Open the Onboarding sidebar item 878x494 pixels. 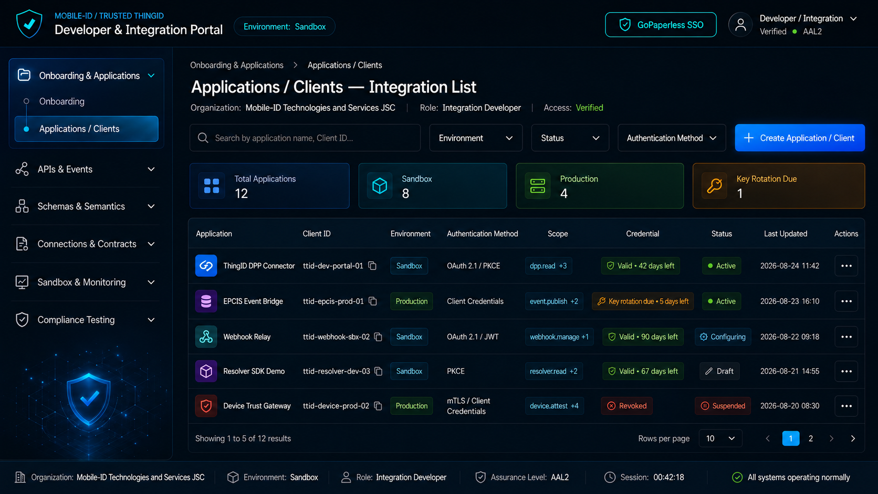click(62, 101)
